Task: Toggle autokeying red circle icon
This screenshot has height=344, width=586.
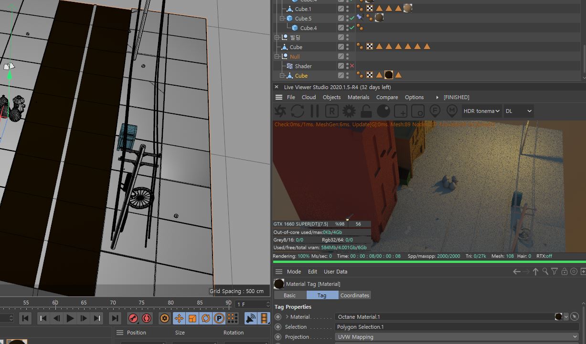Action: click(147, 318)
